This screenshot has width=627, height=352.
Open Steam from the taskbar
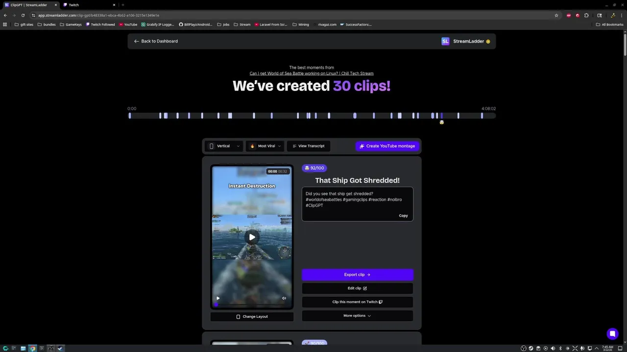60,348
